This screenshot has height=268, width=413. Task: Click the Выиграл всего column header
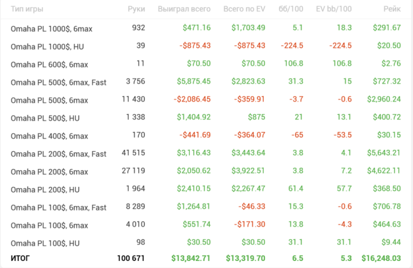click(184, 9)
